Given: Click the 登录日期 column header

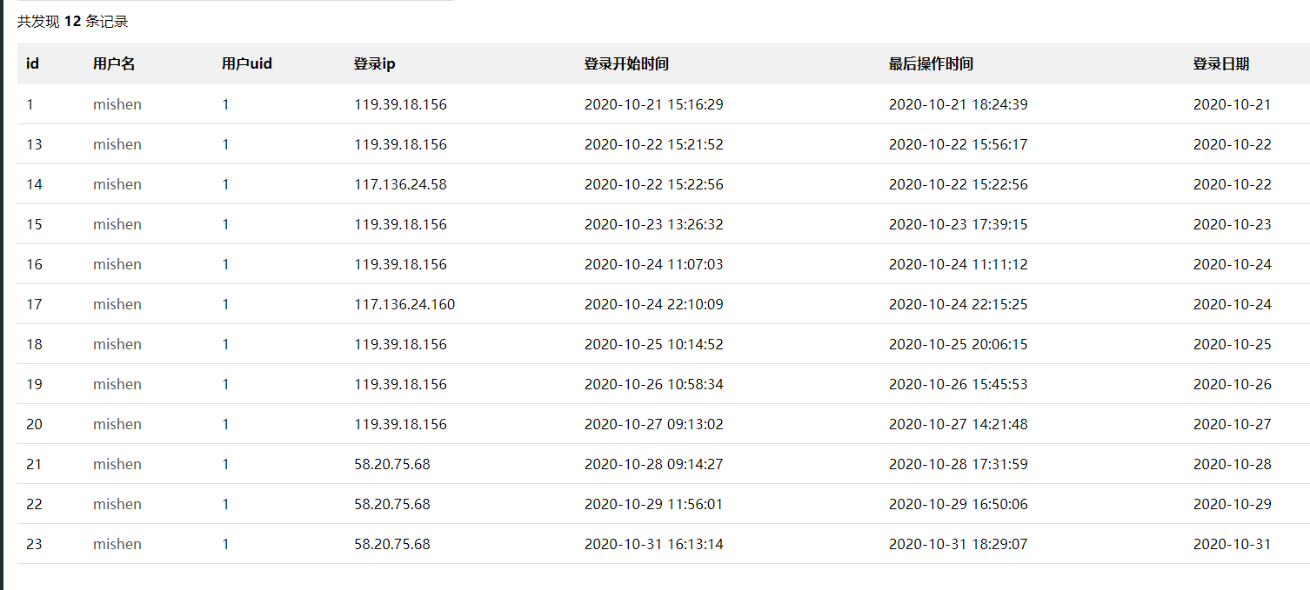Looking at the screenshot, I should click(1221, 64).
